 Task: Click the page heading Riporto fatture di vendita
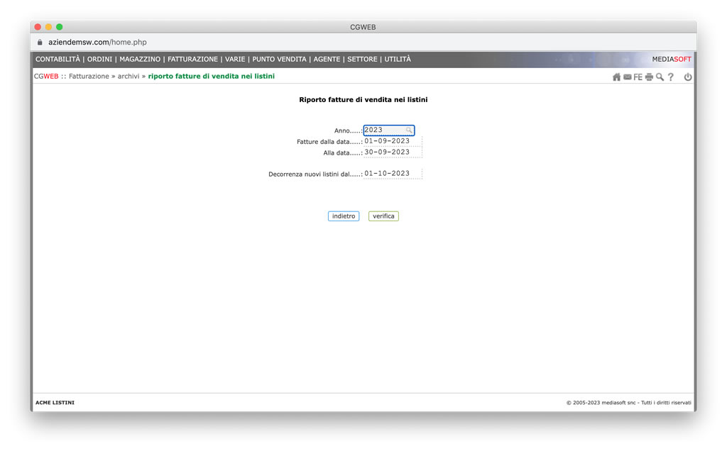pyautogui.click(x=363, y=99)
